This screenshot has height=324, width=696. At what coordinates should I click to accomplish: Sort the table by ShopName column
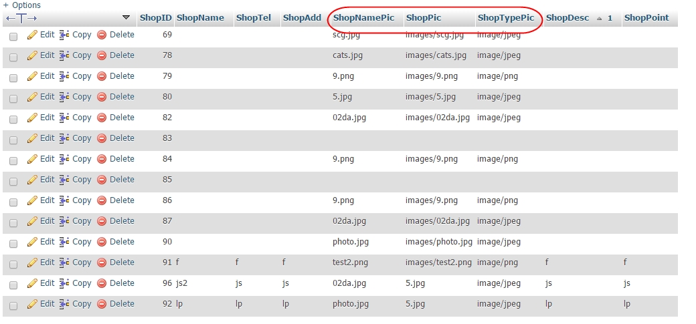tap(200, 18)
